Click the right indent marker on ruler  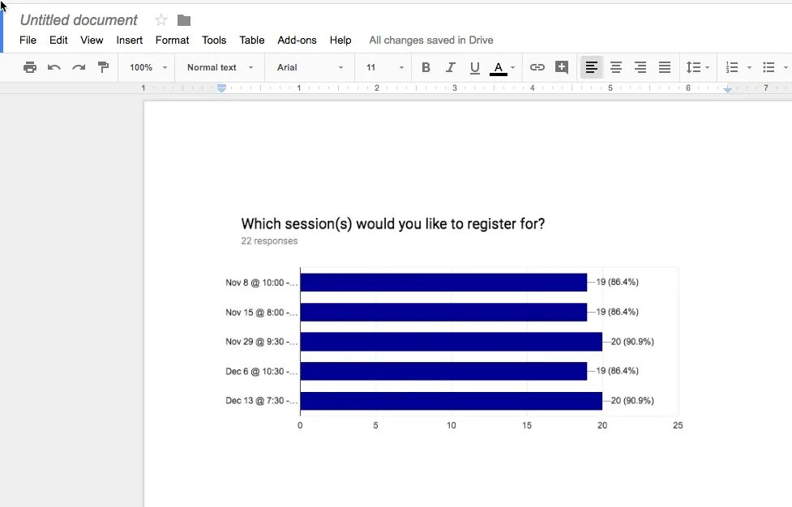(x=727, y=89)
